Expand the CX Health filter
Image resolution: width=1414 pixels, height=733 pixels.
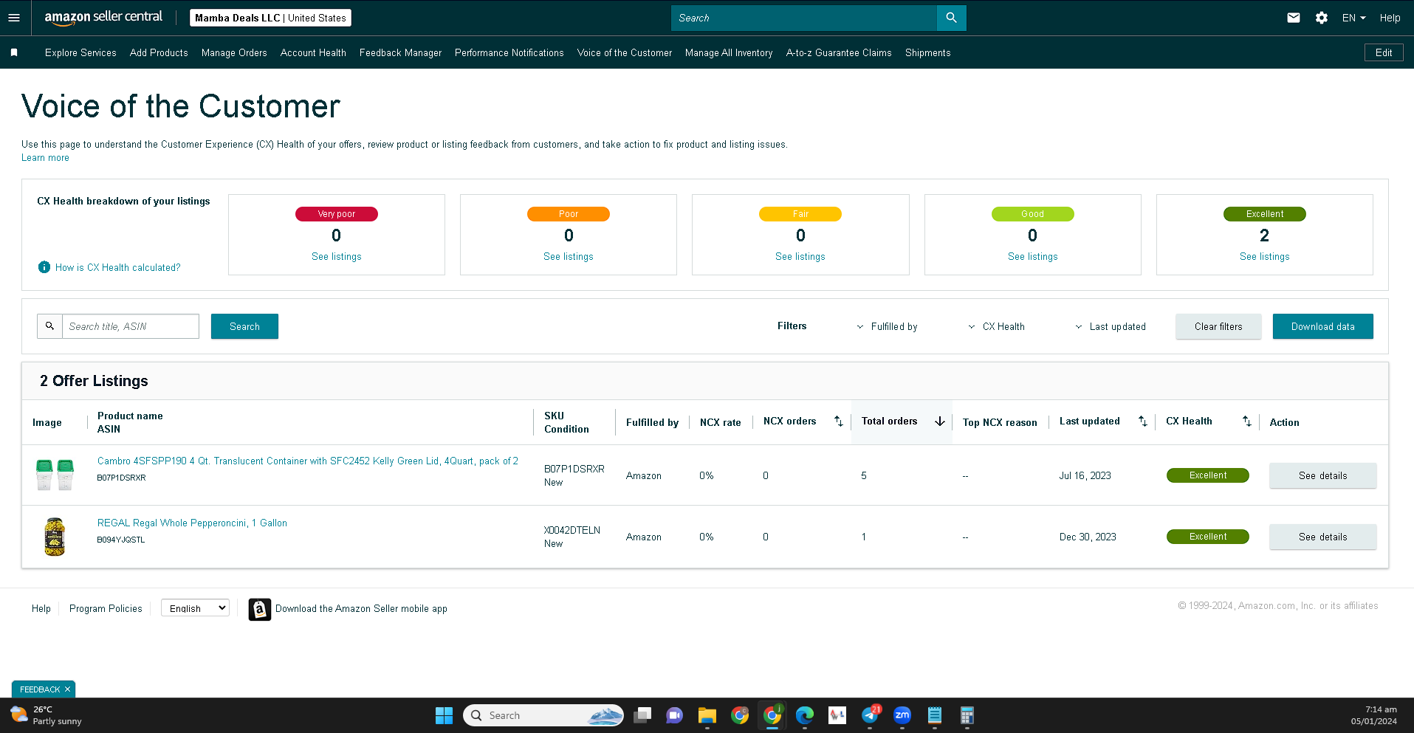[996, 326]
